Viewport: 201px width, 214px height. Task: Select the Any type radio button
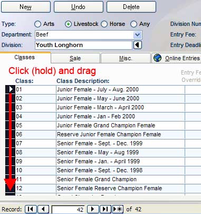[x=133, y=24]
